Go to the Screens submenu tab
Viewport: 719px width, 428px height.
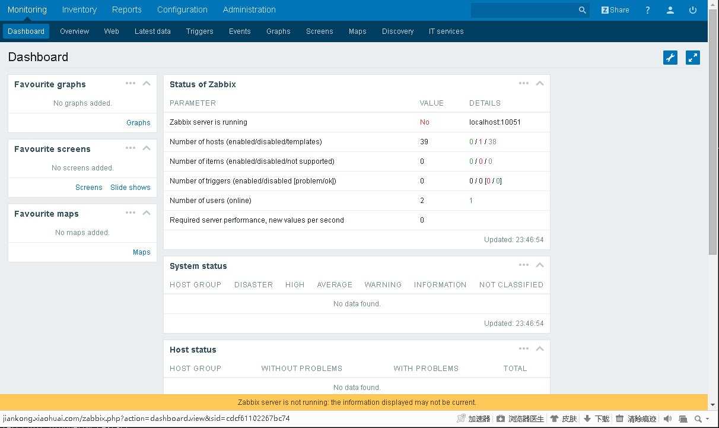point(320,31)
